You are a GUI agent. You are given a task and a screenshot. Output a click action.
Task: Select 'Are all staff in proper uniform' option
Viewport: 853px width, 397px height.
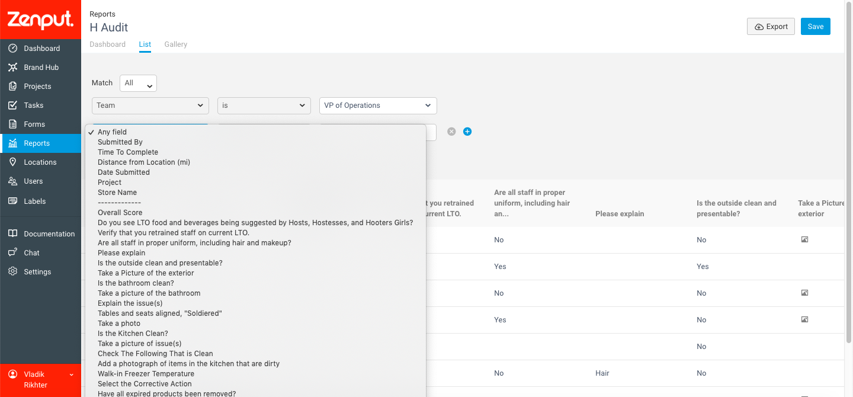255,243
